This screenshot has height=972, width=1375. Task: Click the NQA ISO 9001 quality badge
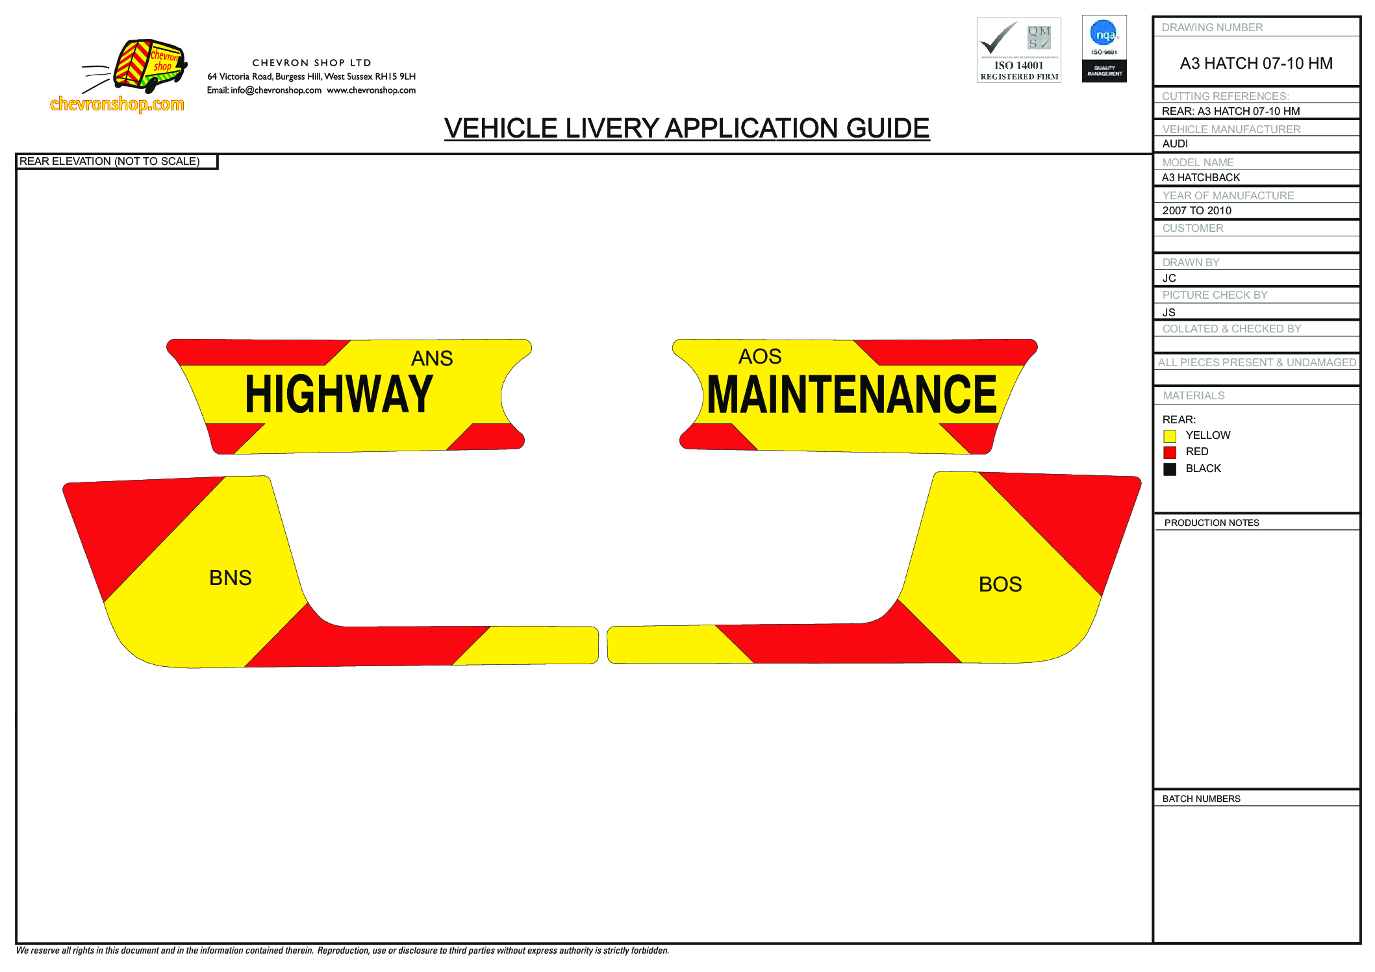1104,49
